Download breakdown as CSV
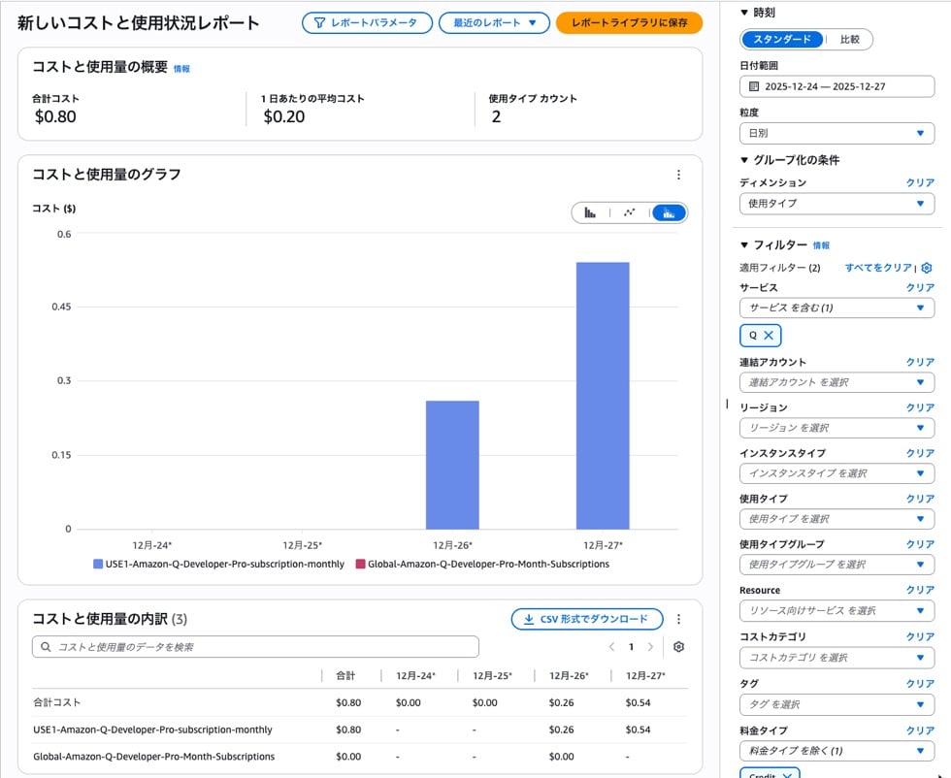951x778 pixels. point(586,619)
